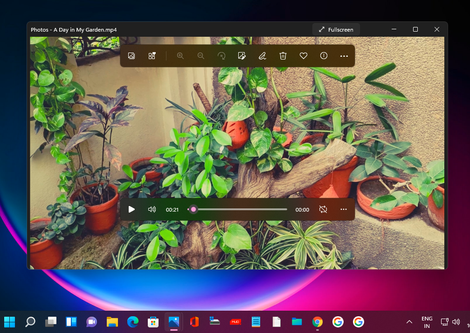Viewport: 470px width, 333px height.
Task: Toggle the favorite heart for this video
Action: (303, 56)
